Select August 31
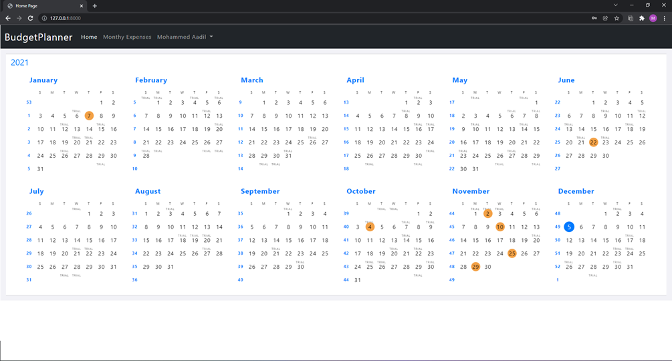The image size is (672, 361). (171, 267)
